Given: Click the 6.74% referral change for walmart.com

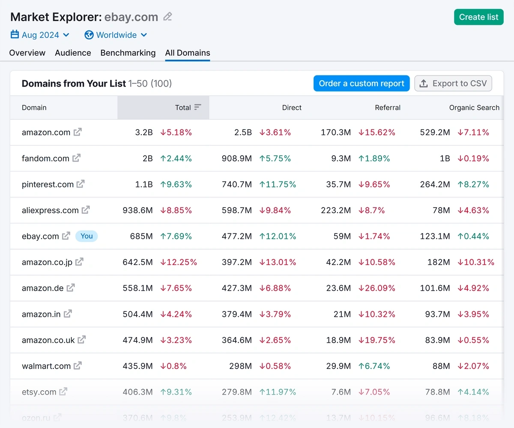Looking at the screenshot, I should click(374, 366).
